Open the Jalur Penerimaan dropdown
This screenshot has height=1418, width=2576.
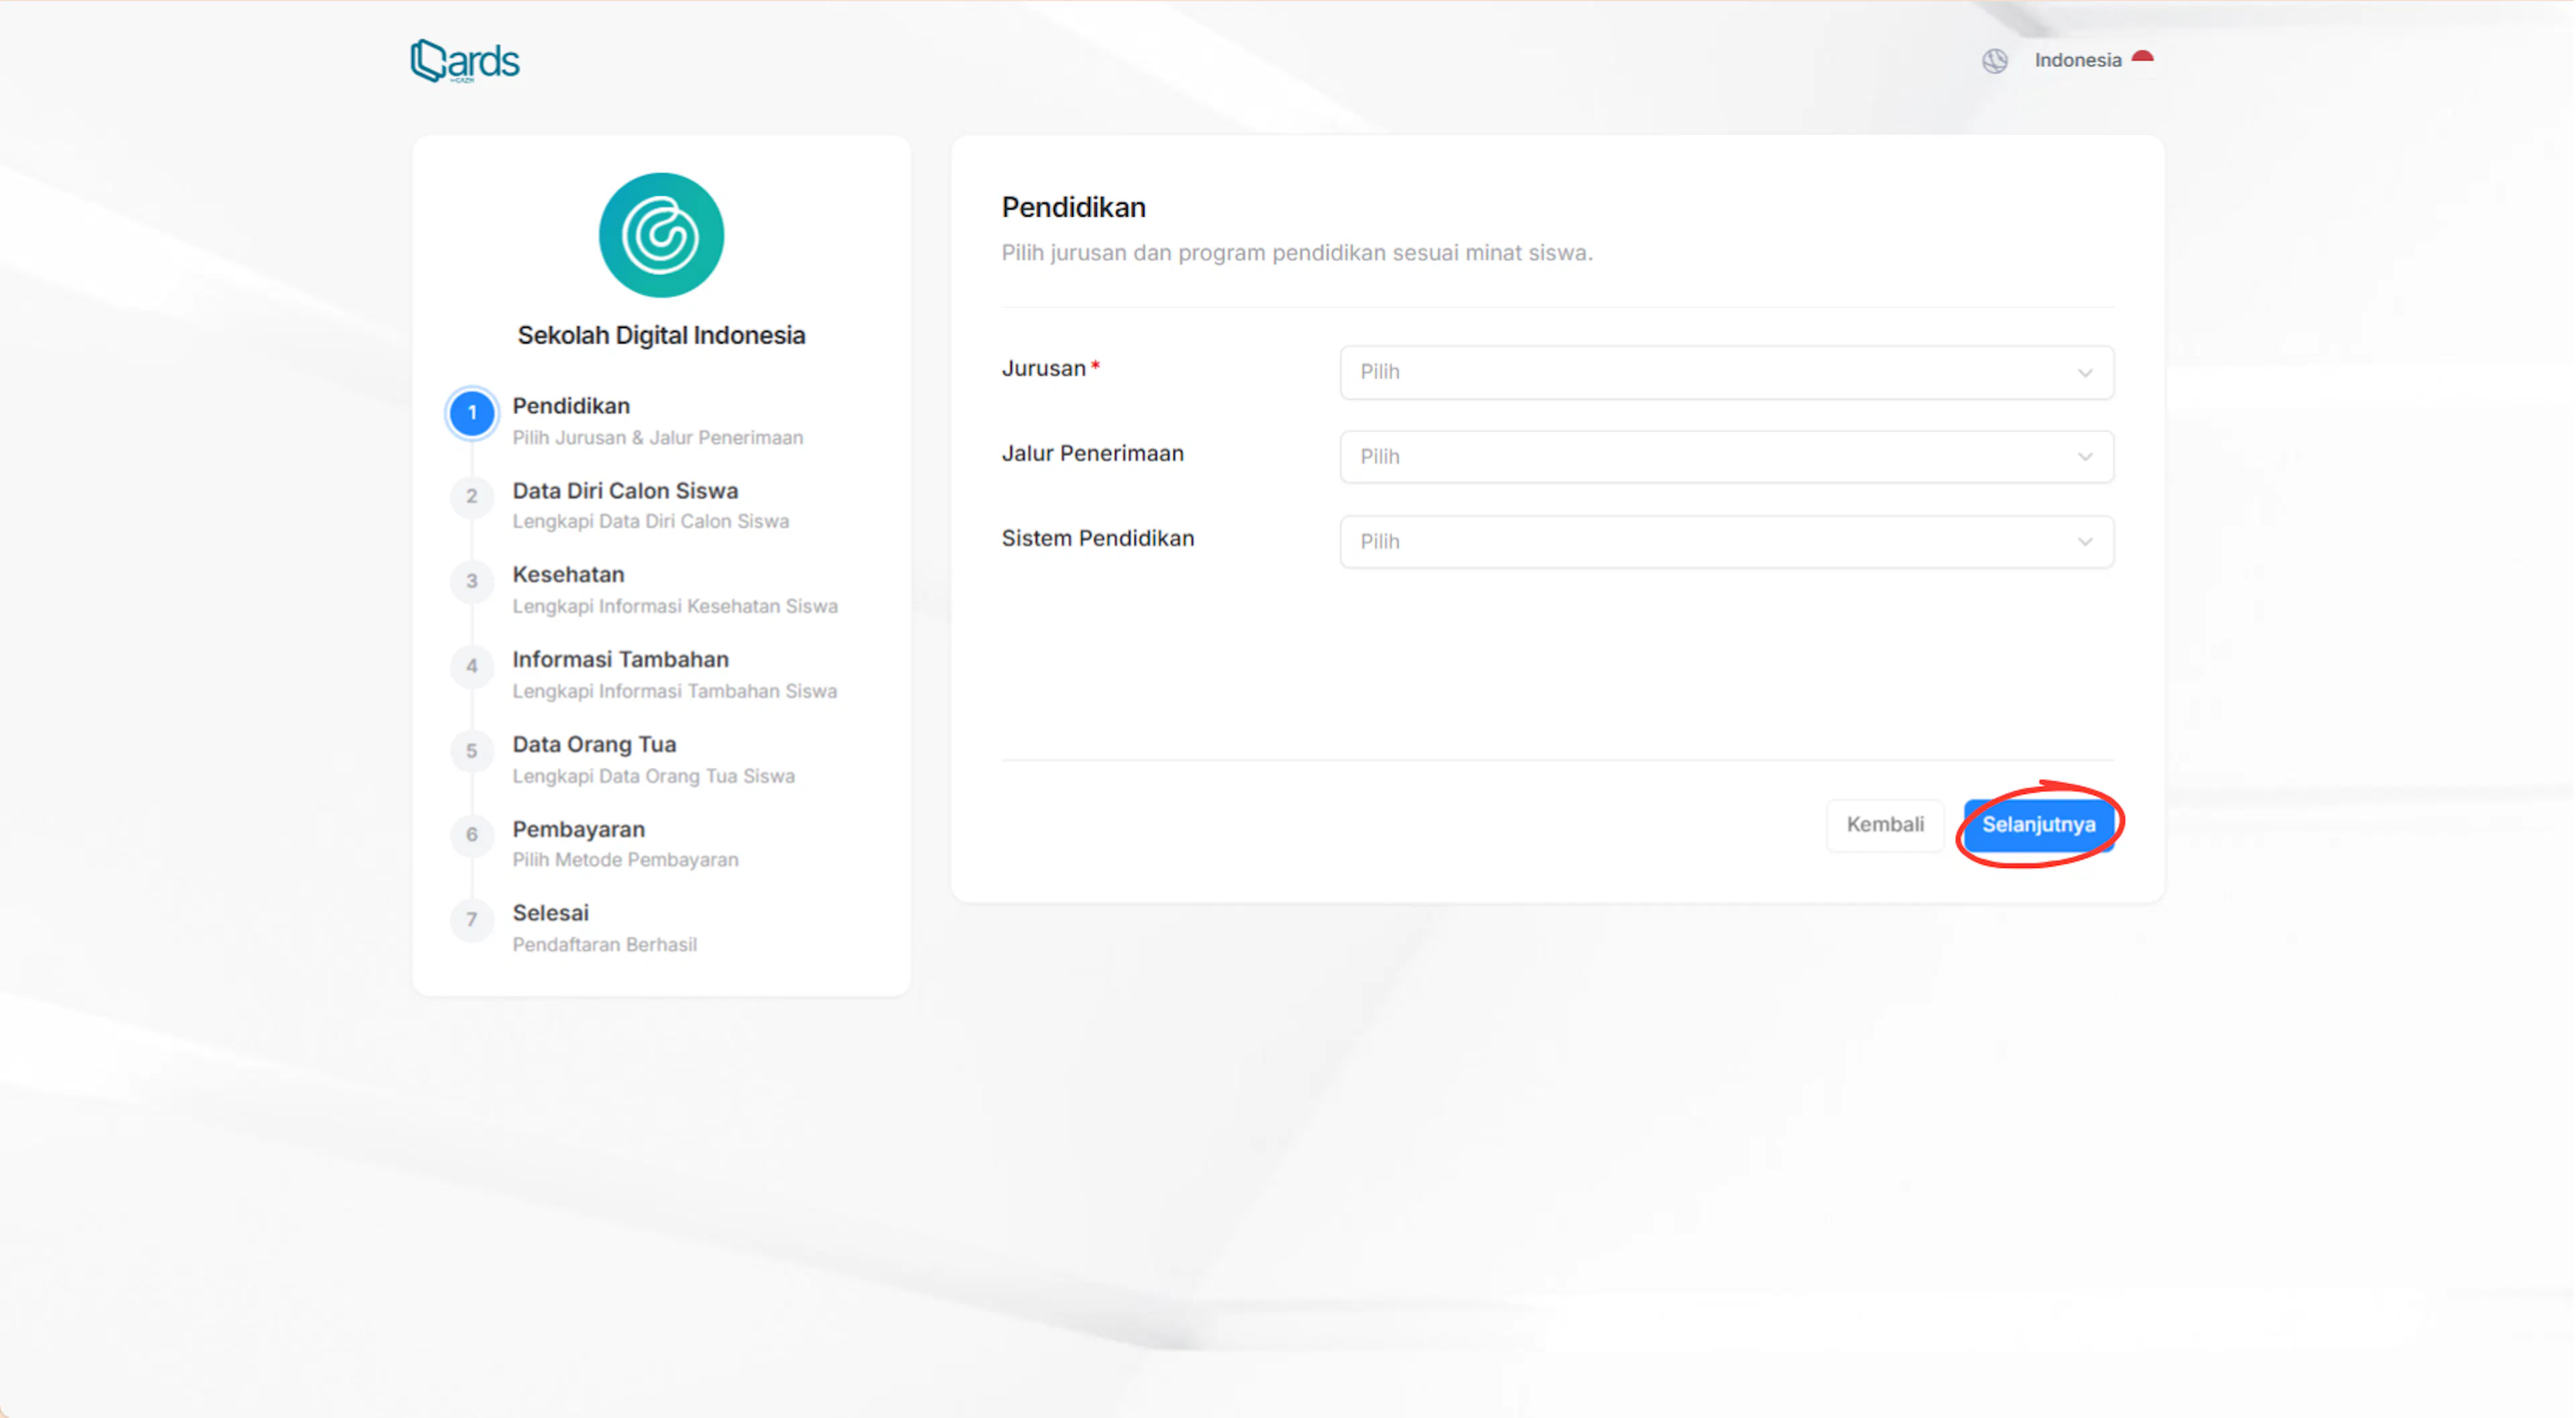[x=1727, y=457]
